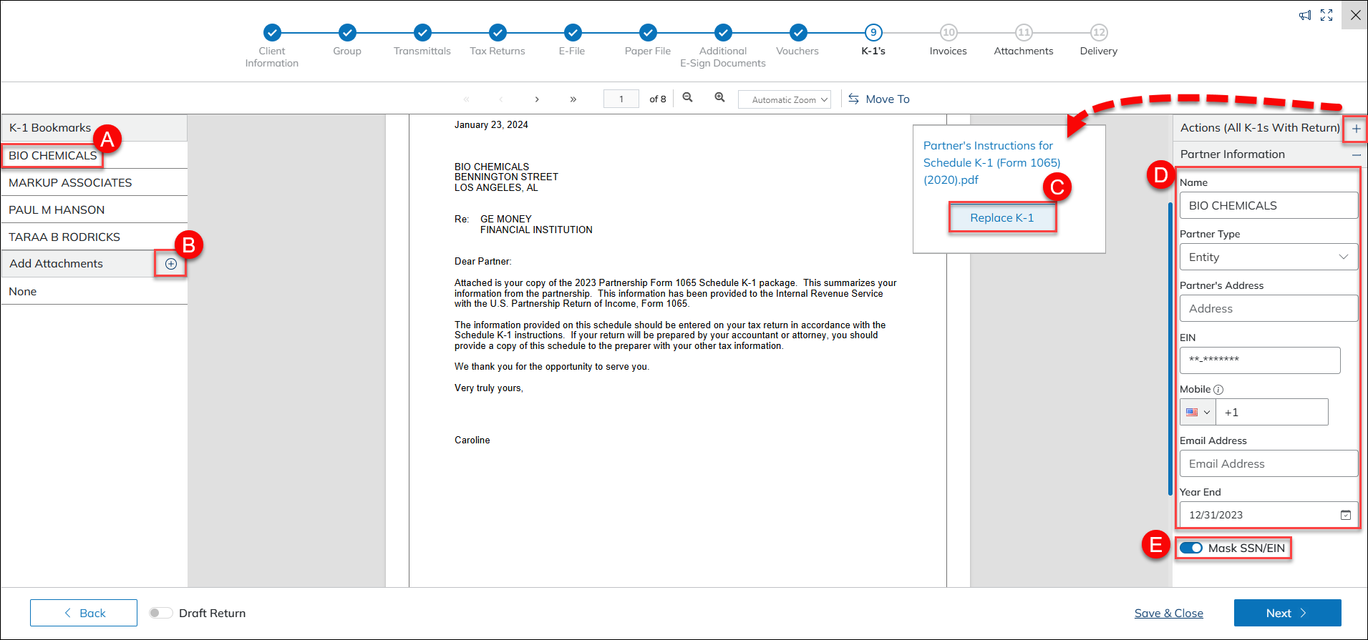This screenshot has width=1368, height=640.
Task: Jump to last page double arrow
Action: pyautogui.click(x=573, y=99)
